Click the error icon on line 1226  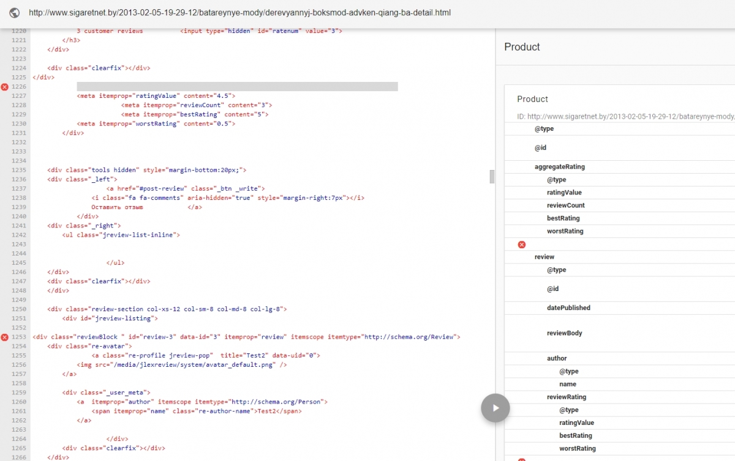[5, 87]
